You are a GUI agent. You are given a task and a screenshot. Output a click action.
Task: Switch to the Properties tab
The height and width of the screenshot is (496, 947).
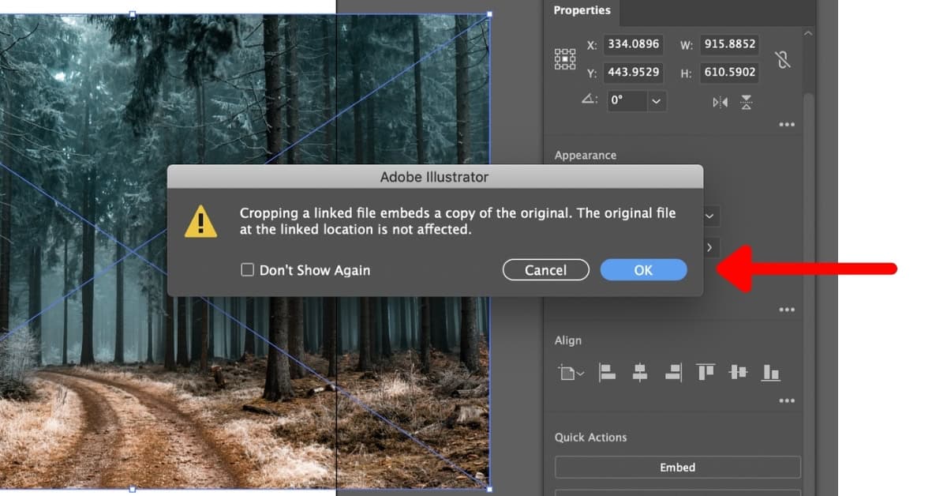pos(582,10)
